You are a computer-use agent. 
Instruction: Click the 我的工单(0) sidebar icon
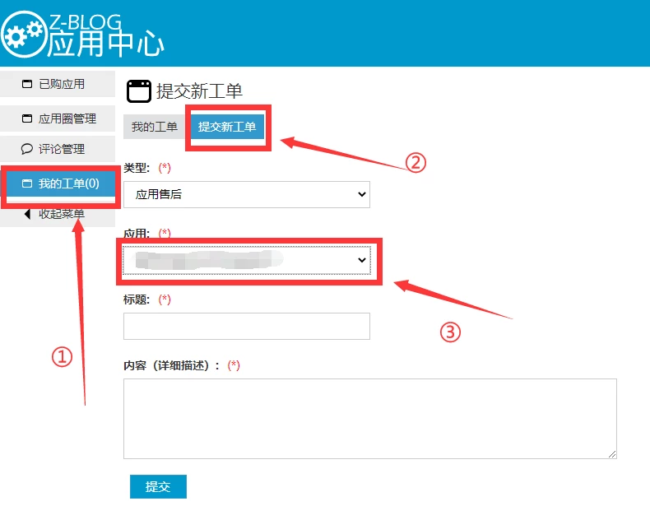coord(26,183)
